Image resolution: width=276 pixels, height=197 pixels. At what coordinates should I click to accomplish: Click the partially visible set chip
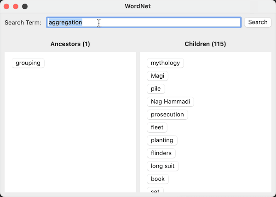[155, 190]
